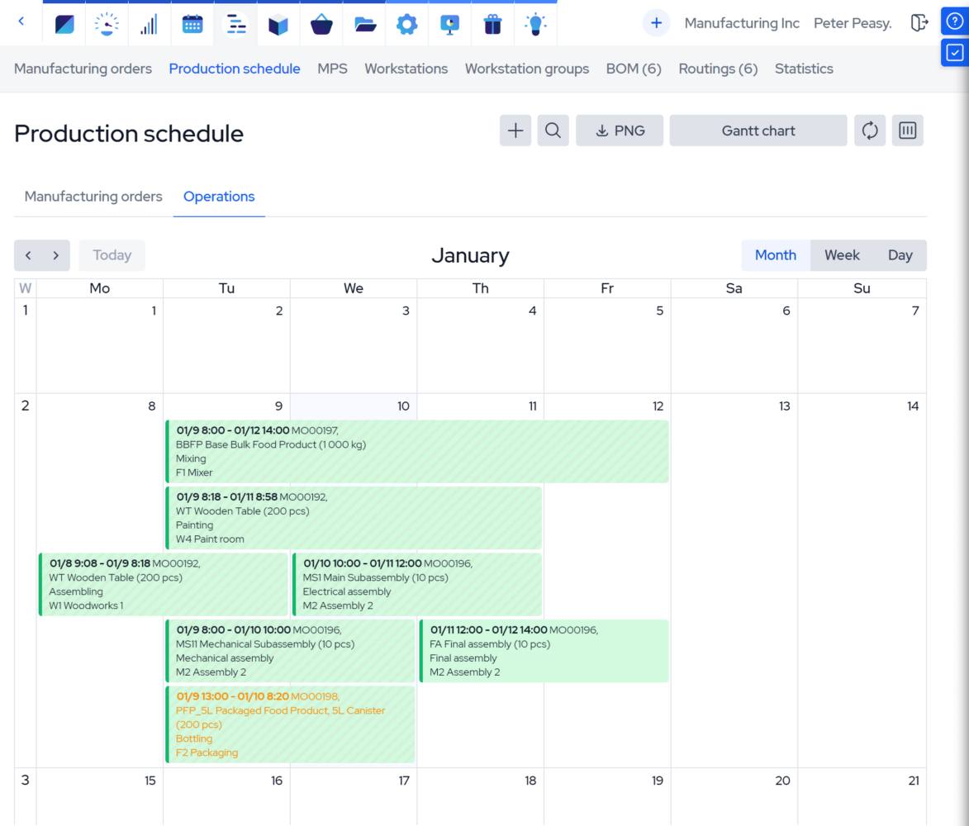Image resolution: width=969 pixels, height=826 pixels.
Task: Expand the next month with the right chevron
Action: [55, 255]
